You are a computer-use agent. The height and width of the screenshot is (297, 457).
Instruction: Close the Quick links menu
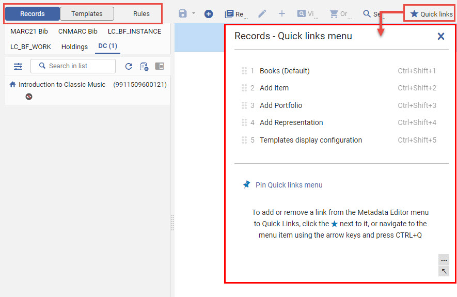(x=441, y=36)
